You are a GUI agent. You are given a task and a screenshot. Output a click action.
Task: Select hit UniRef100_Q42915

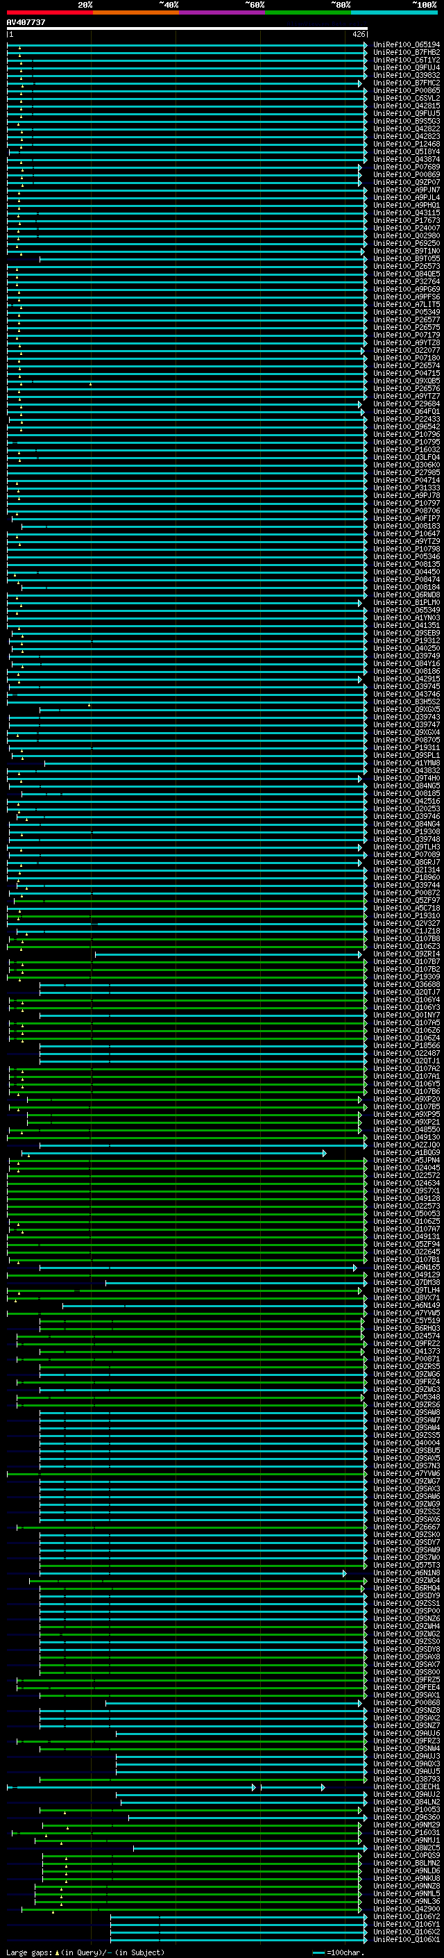pos(407,679)
